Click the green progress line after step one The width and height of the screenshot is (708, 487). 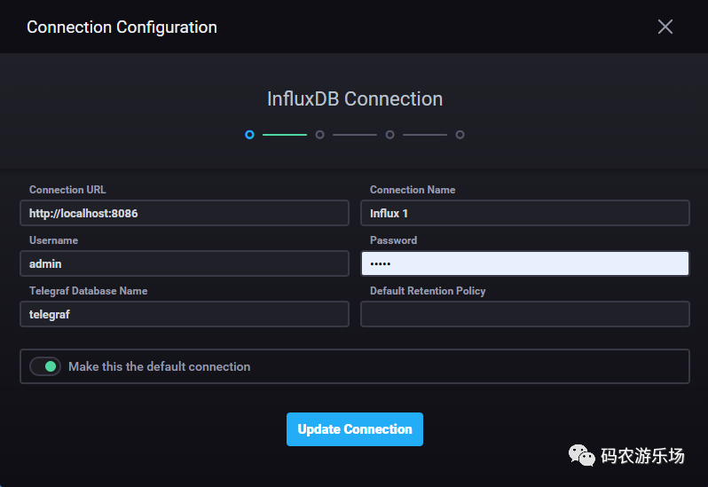[285, 135]
